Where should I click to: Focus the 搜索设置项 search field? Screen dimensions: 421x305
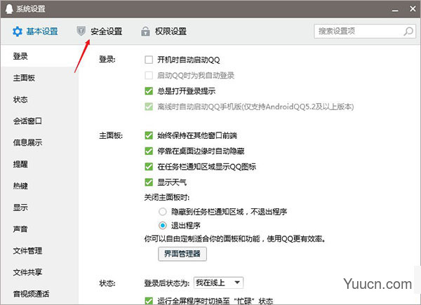[x=365, y=32]
